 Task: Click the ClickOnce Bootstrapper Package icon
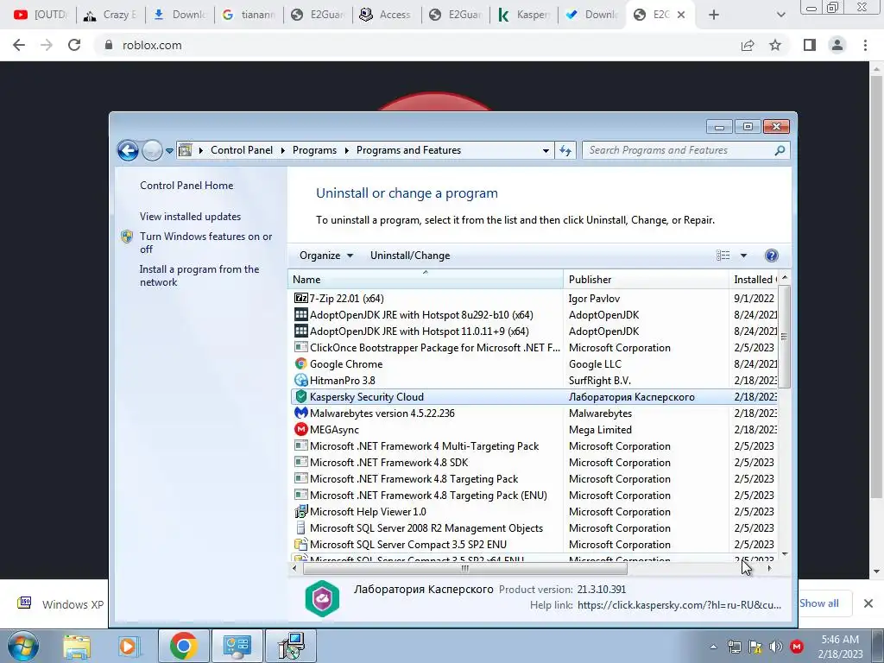point(301,348)
